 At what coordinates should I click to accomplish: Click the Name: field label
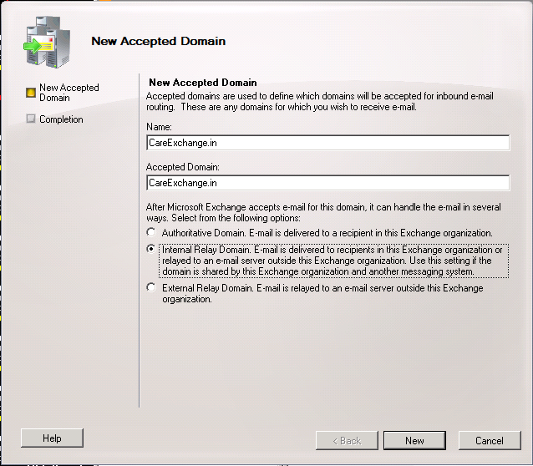[159, 127]
